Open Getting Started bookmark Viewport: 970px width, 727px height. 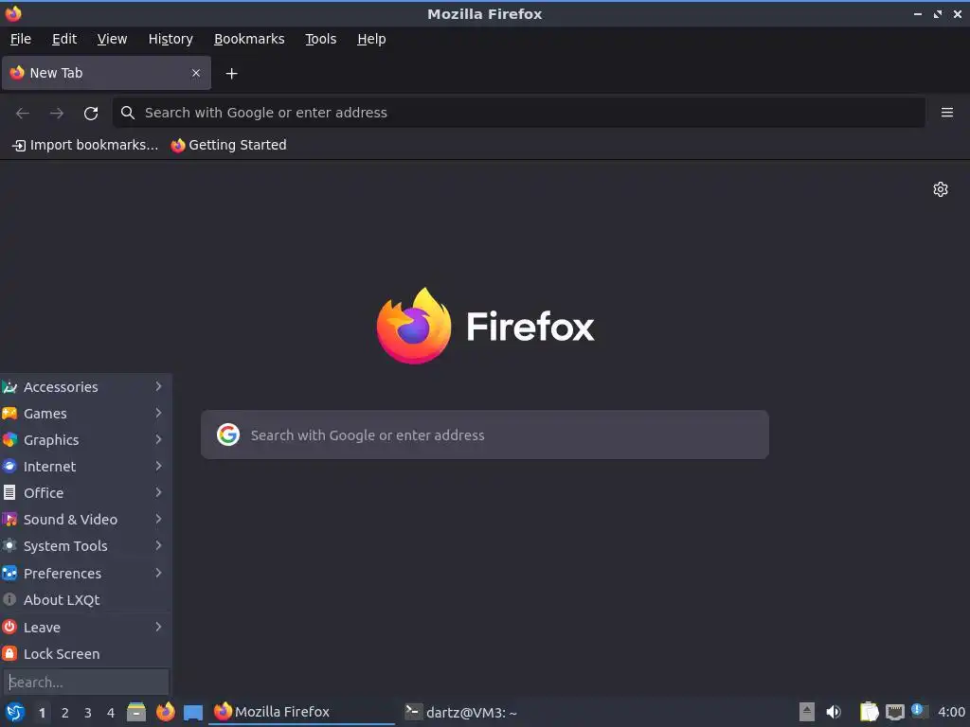click(229, 145)
